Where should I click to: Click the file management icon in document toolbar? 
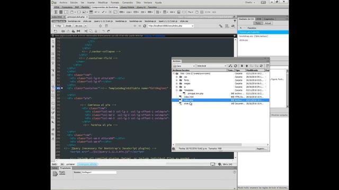pyautogui.click(x=233, y=26)
